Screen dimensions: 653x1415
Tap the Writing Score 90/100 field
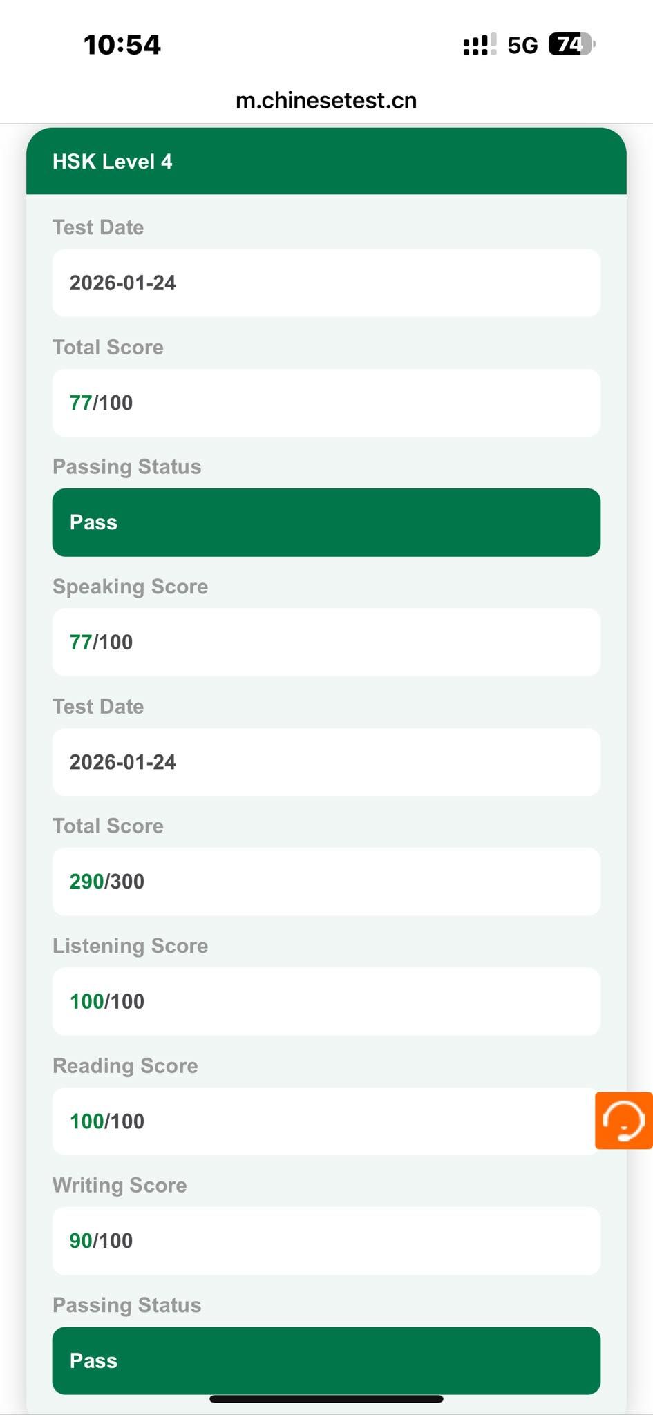(326, 1241)
